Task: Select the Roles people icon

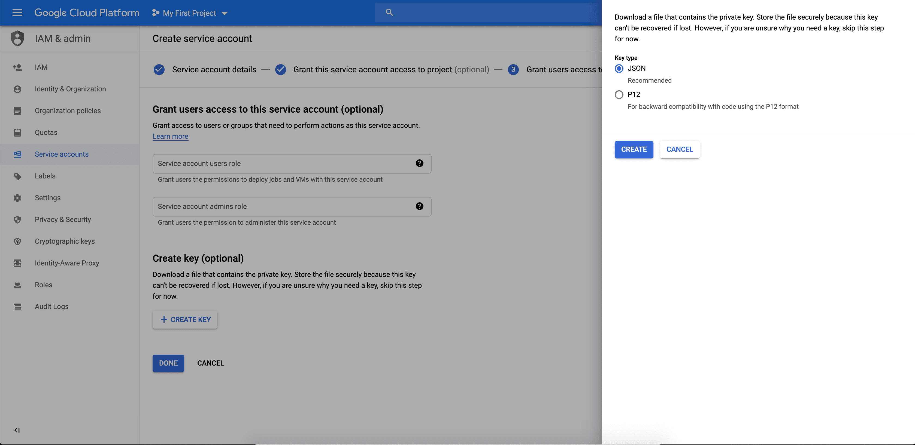Action: point(17,284)
